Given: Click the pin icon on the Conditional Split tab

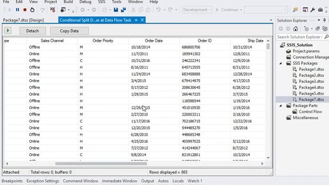Looking at the screenshot, I should pos(136,20).
